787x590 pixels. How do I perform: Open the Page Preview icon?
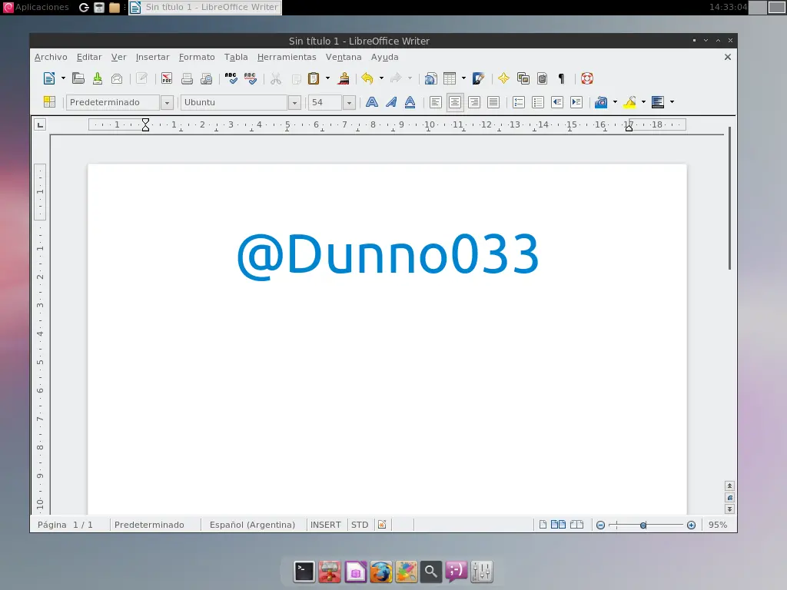pyautogui.click(x=206, y=78)
